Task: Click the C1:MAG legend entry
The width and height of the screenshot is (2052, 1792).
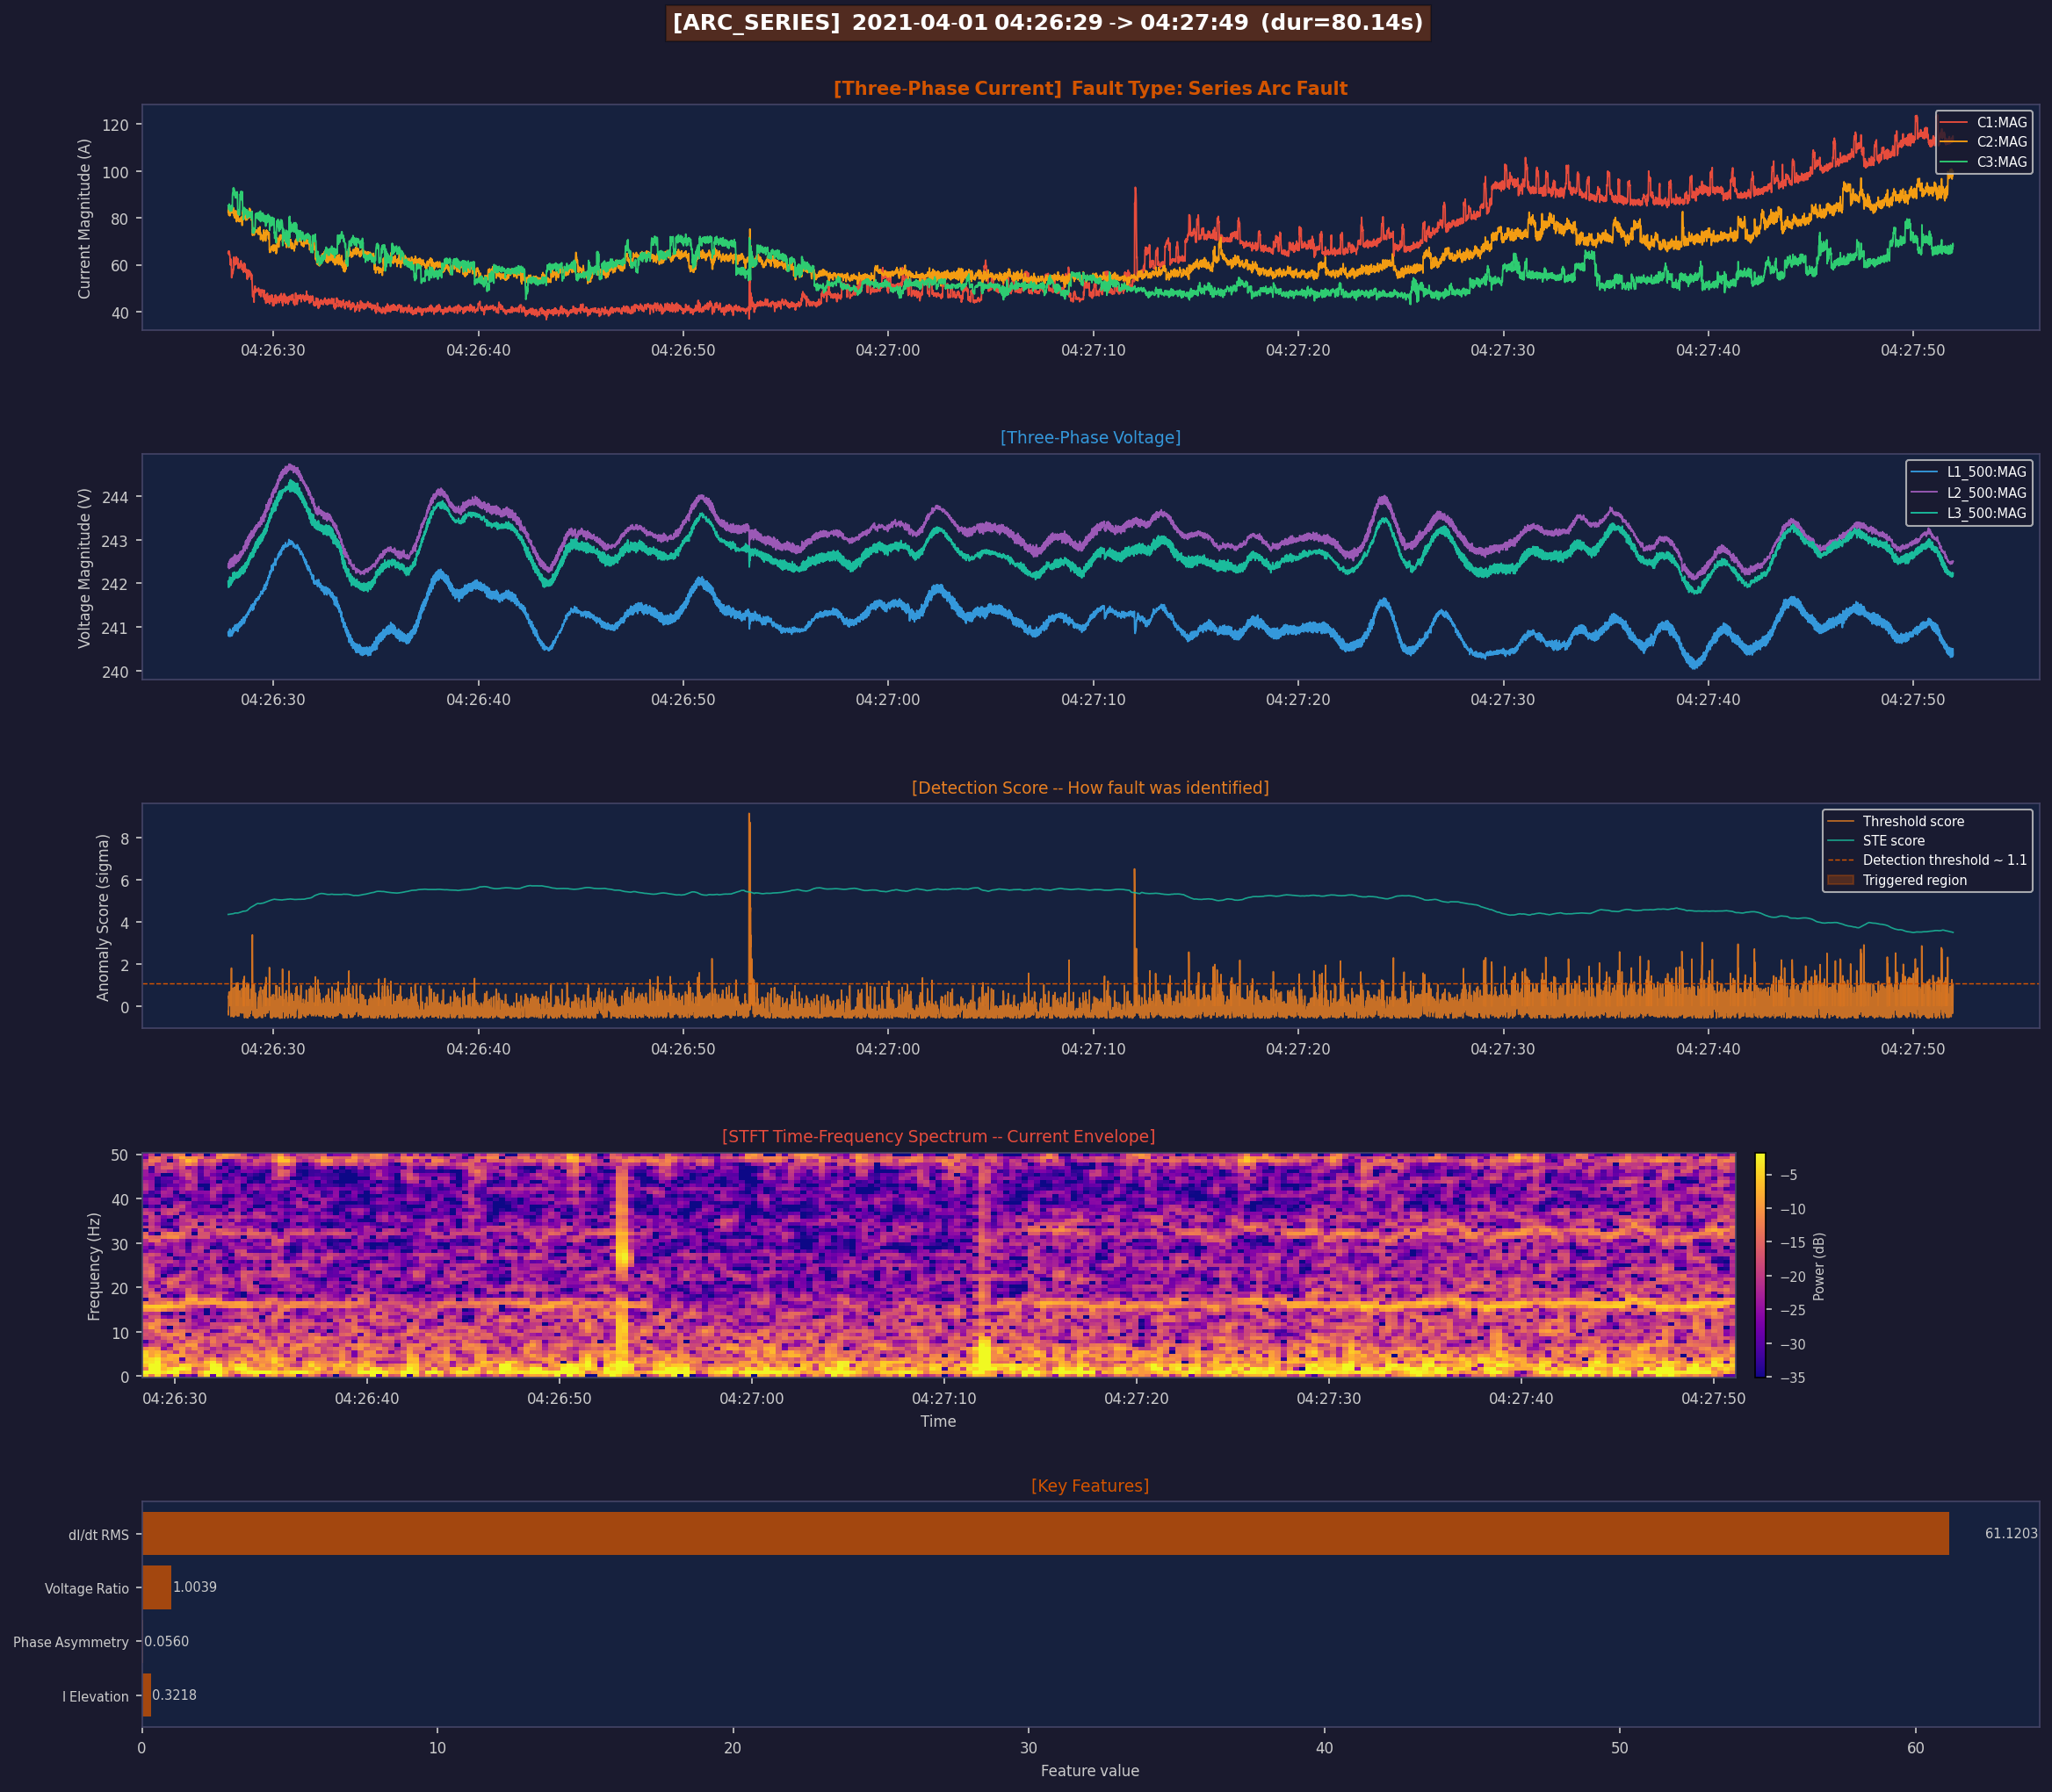Action: coord(2001,123)
